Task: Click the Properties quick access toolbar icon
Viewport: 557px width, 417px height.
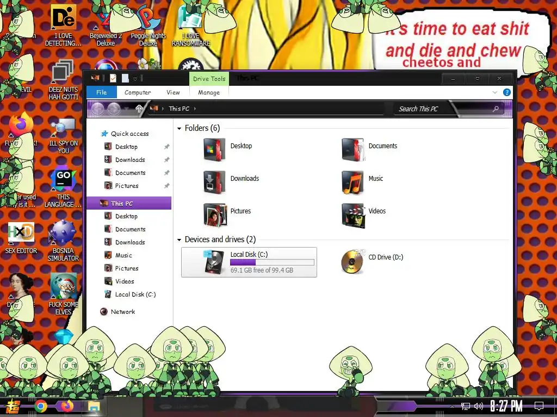Action: pyautogui.click(x=113, y=78)
